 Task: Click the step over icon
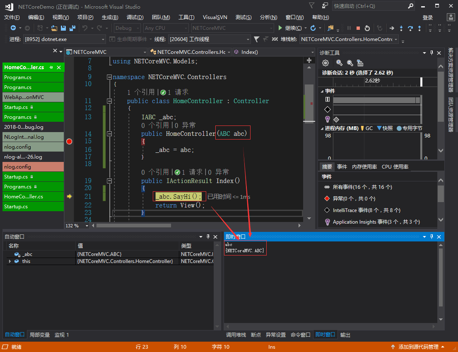pyautogui.click(x=410, y=28)
